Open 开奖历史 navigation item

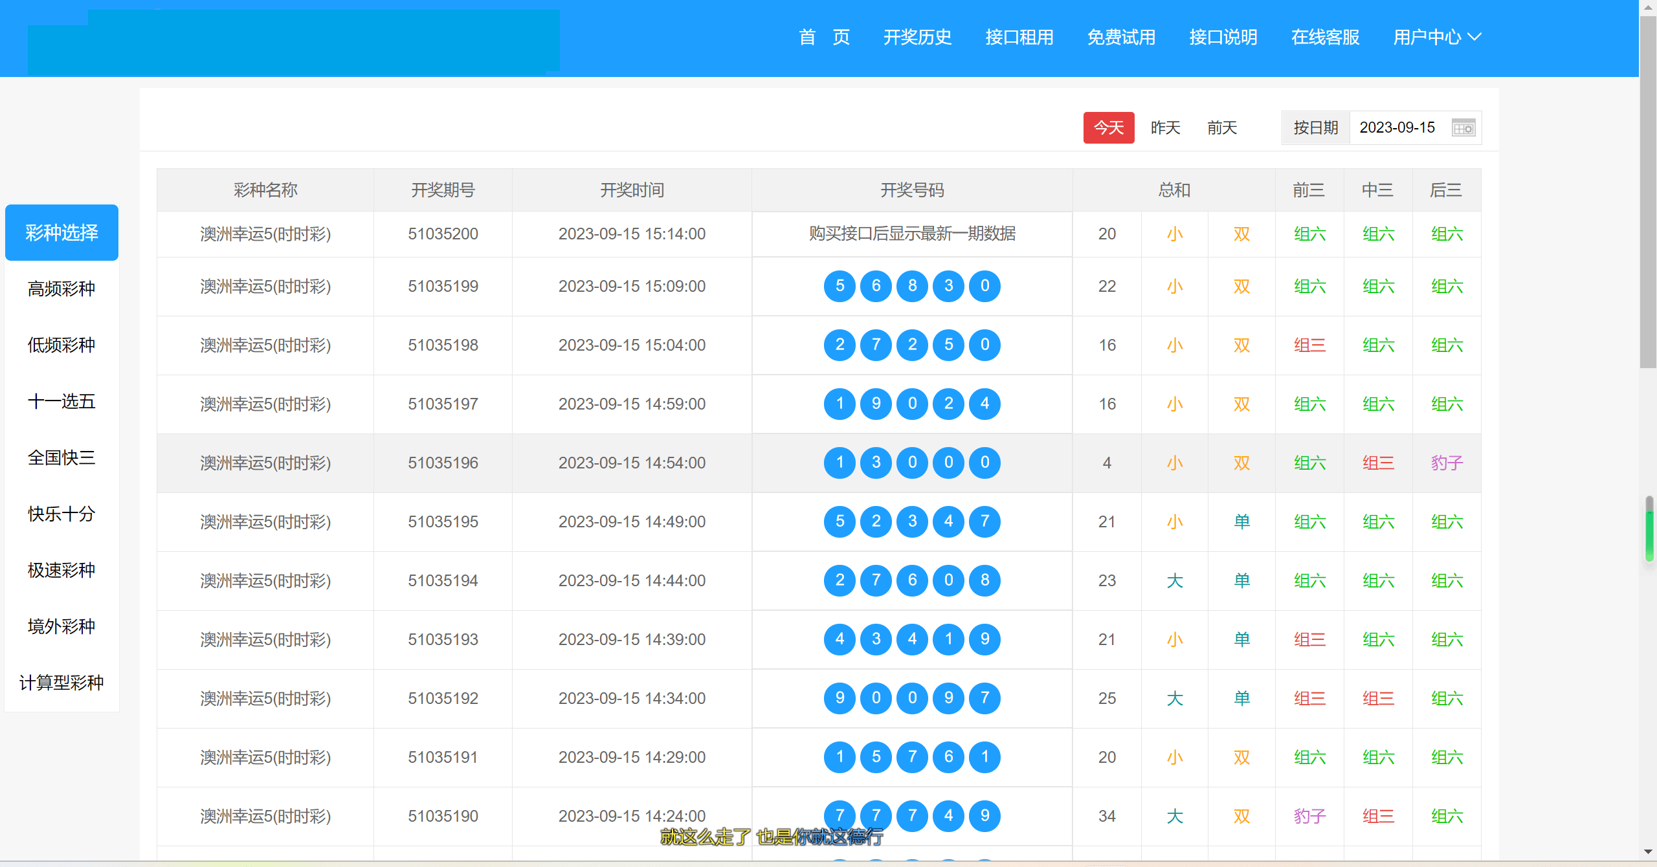(x=917, y=37)
